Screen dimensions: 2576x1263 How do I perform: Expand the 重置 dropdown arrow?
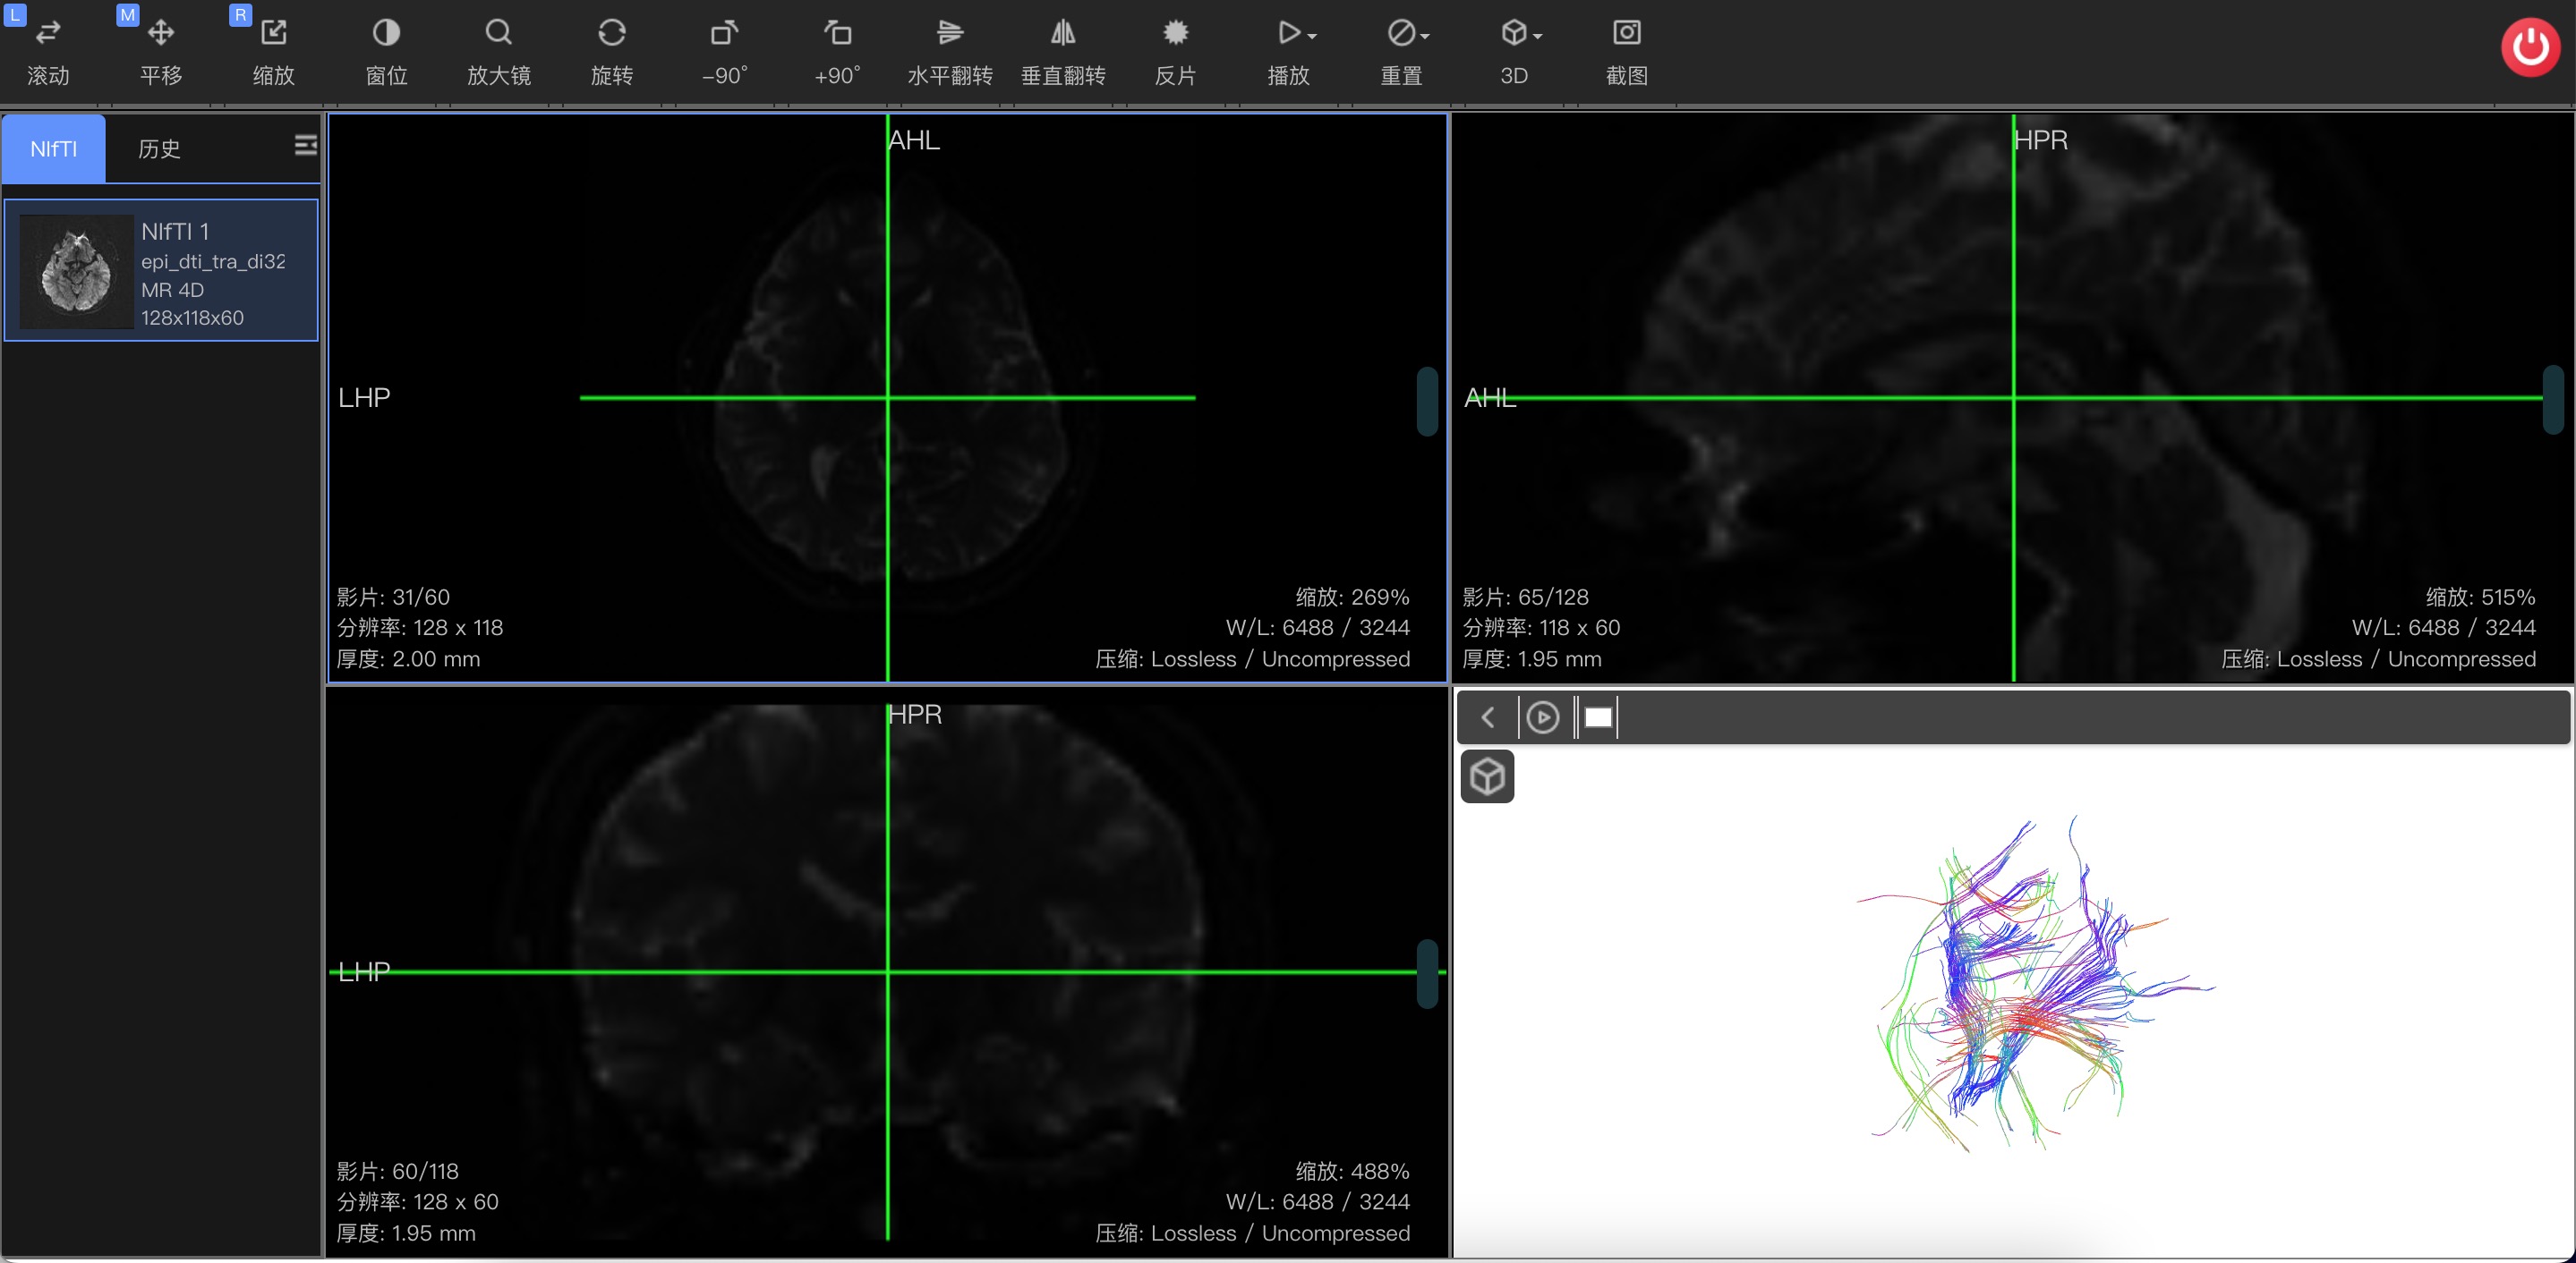(x=1425, y=36)
